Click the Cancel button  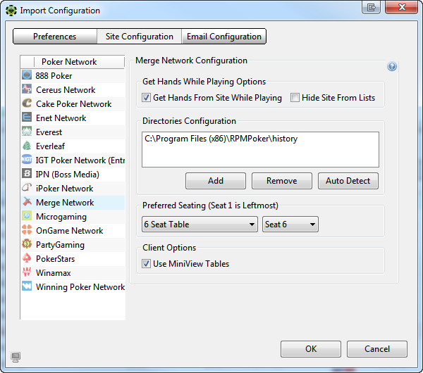[377, 349]
